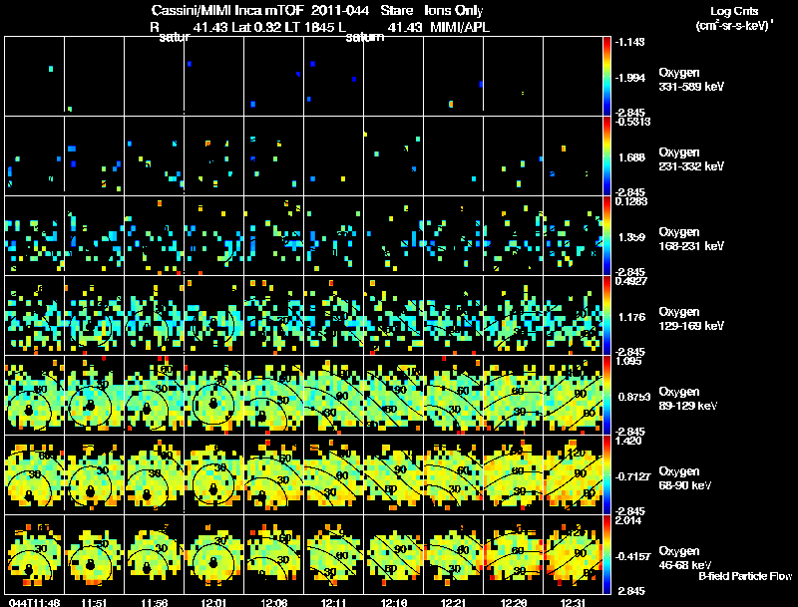Click the 89-129 keV row color bar

(606, 395)
